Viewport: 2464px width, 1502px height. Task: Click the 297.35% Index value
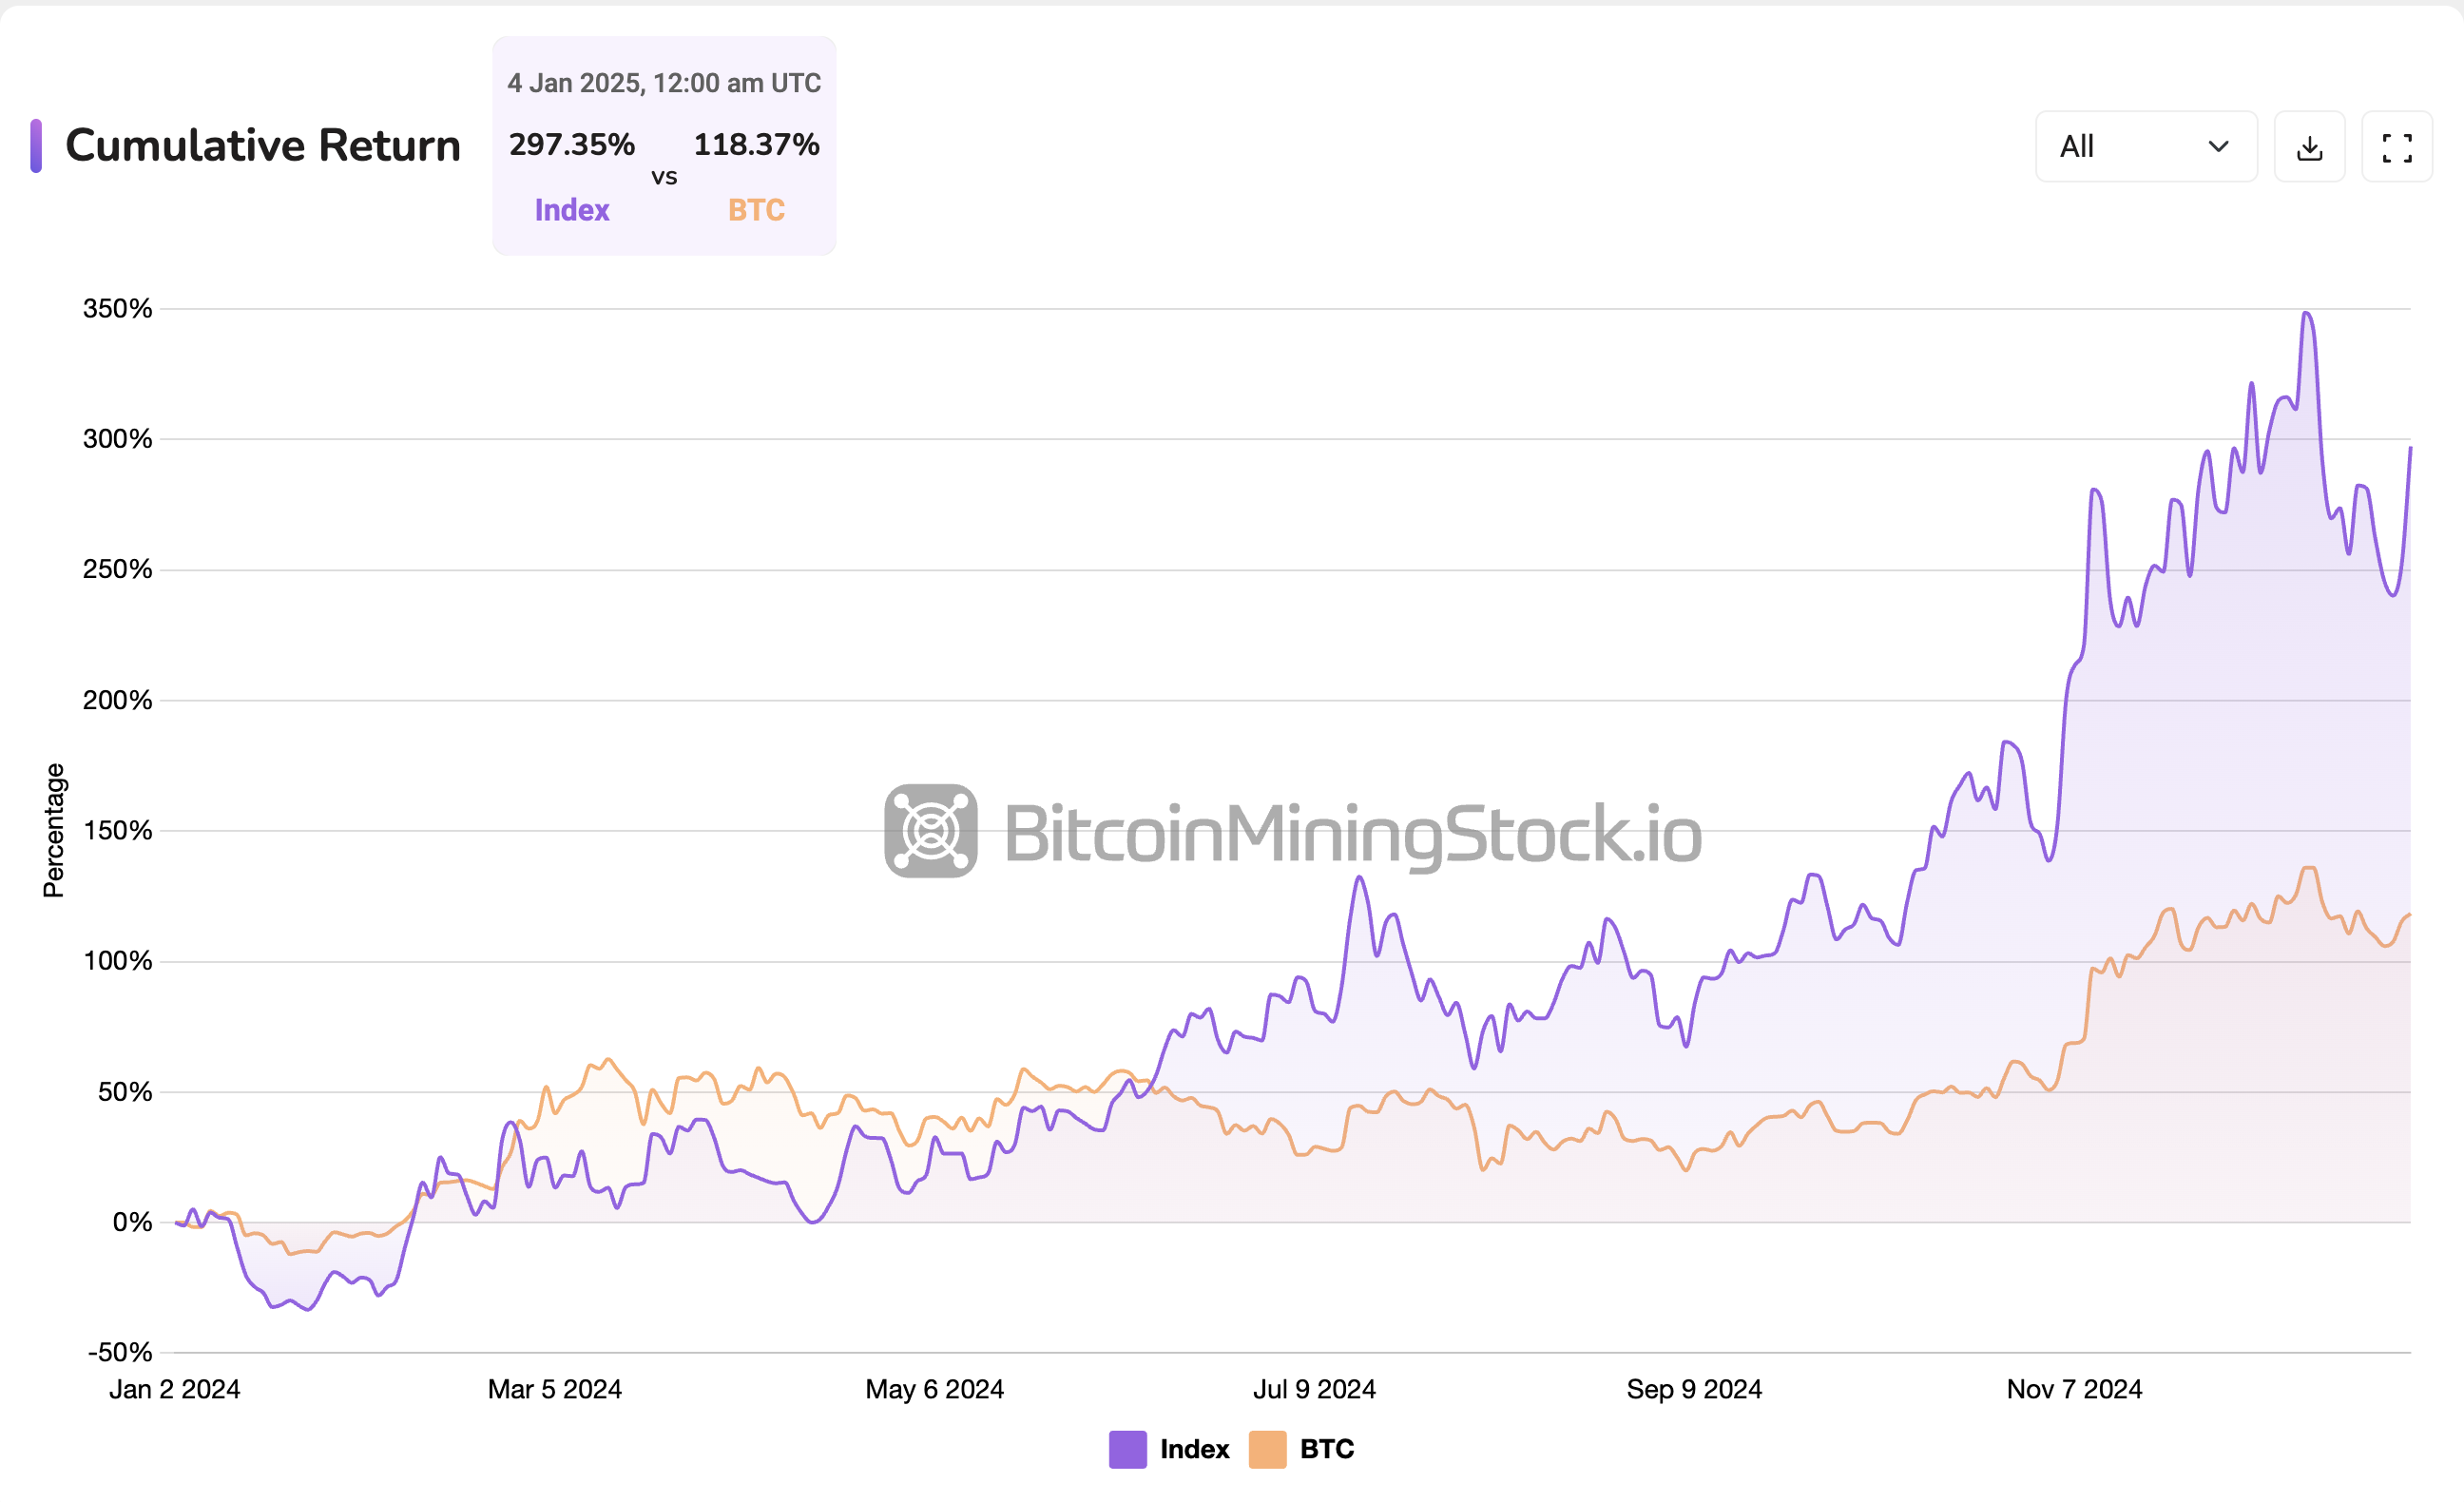pyautogui.click(x=572, y=144)
